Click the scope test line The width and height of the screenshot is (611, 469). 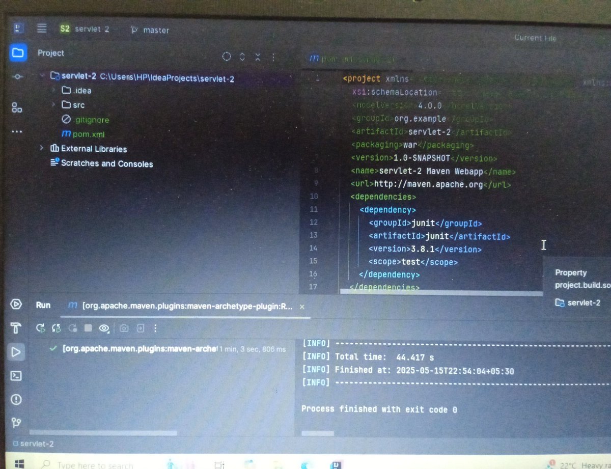click(413, 262)
